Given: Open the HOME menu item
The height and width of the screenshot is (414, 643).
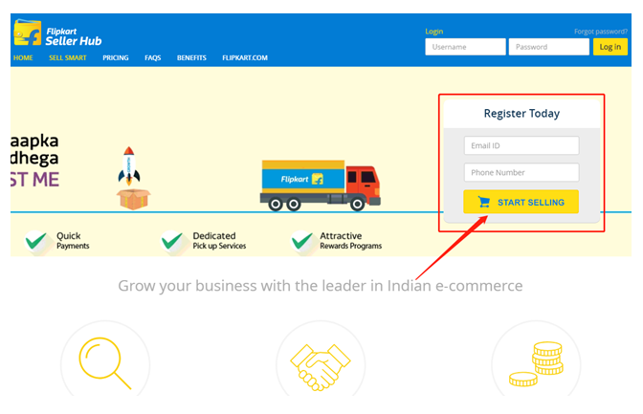Looking at the screenshot, I should coord(23,57).
